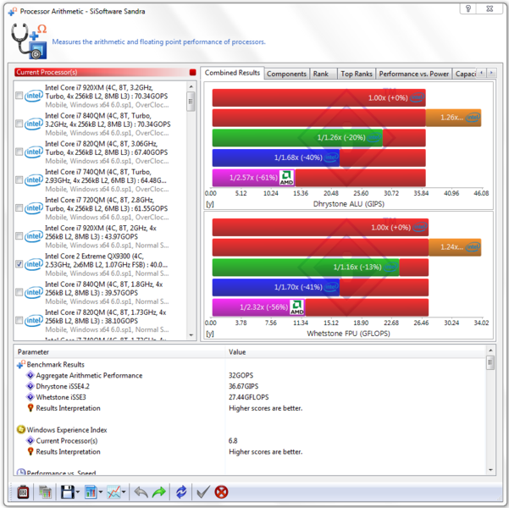Check the Core i7 820QM 1.73GHz checkbox

(19, 320)
